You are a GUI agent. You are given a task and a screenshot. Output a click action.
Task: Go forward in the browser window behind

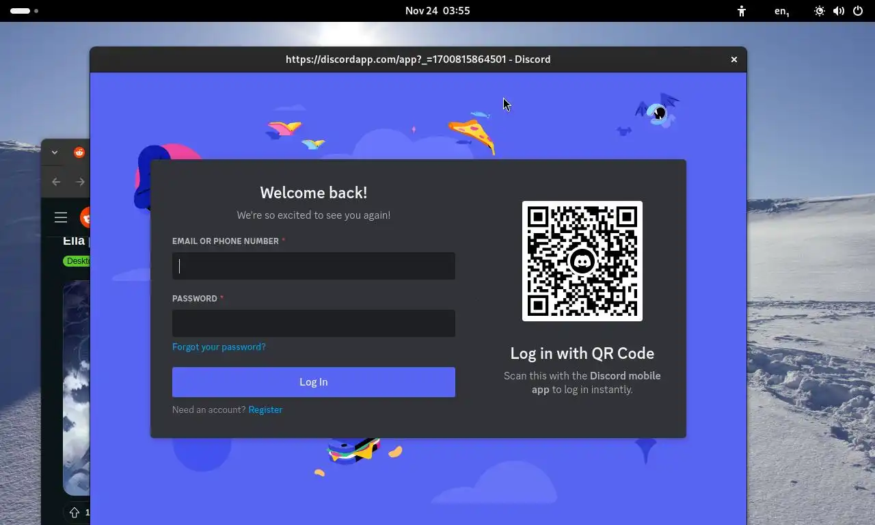pos(80,182)
